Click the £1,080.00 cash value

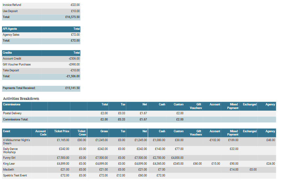coord(159,140)
